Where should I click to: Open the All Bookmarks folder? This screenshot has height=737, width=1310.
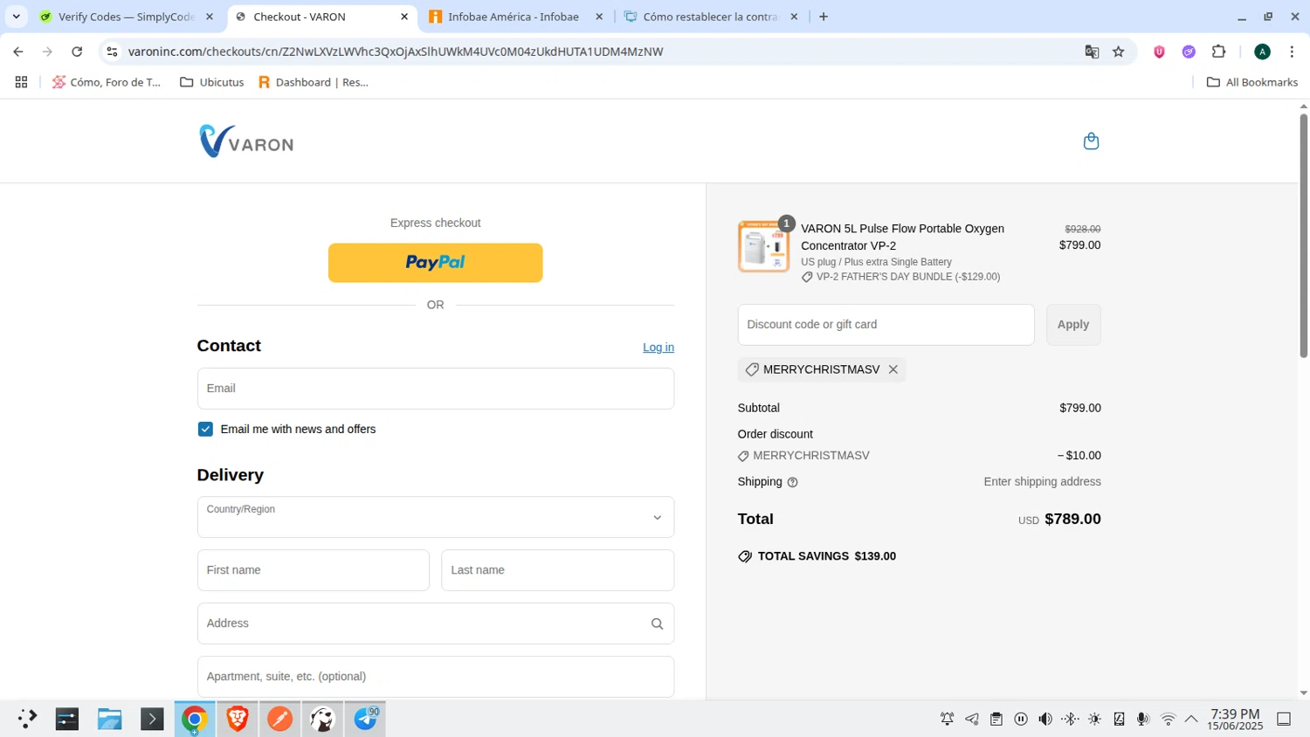tap(1251, 82)
